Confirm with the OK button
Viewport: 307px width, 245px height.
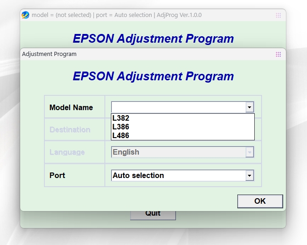pyautogui.click(x=260, y=201)
